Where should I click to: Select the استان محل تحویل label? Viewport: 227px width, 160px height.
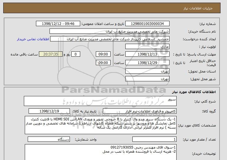pyautogui.click(x=202, y=71)
